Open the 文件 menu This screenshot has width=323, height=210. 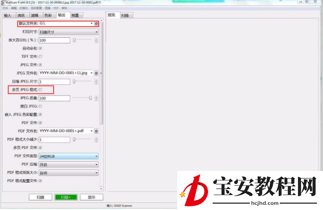[x=5, y=8]
